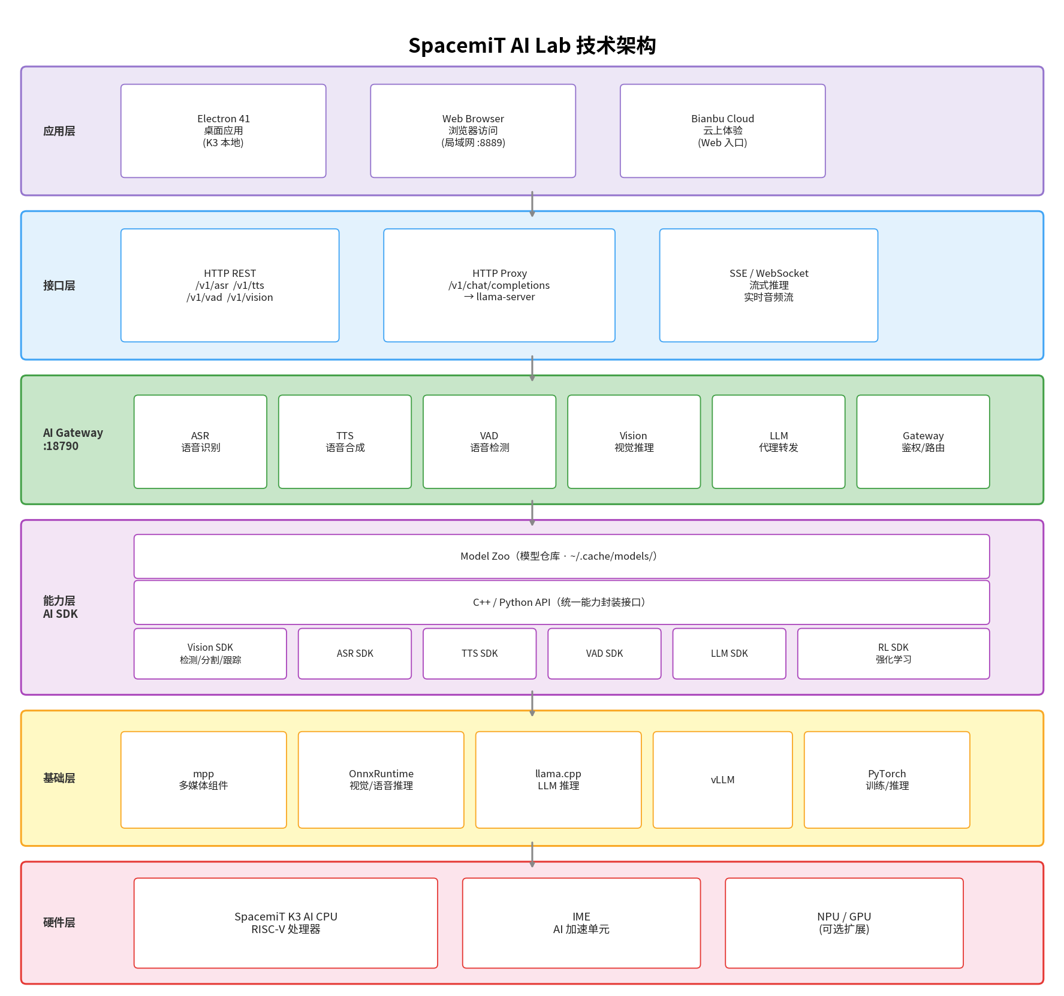1064x996 pixels.
Task: Click the 能力层 AI SDK label
Action: pyautogui.click(x=60, y=607)
